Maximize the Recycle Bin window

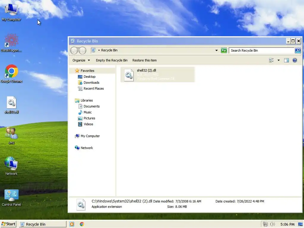293,41
